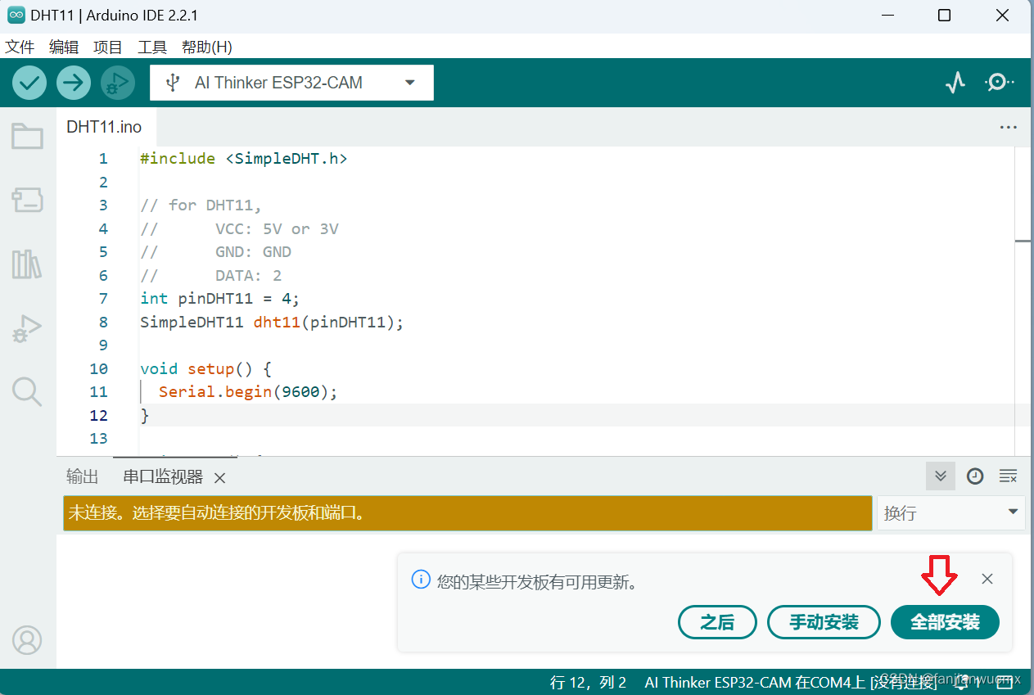
Task: Click the info icon in update notification
Action: point(421,580)
